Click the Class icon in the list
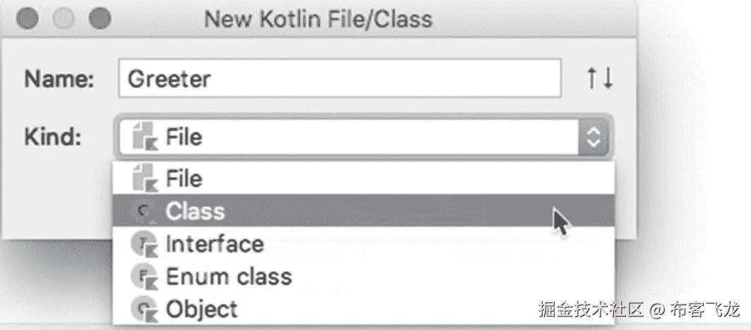Screen dimensions: 751x330 pos(143,211)
